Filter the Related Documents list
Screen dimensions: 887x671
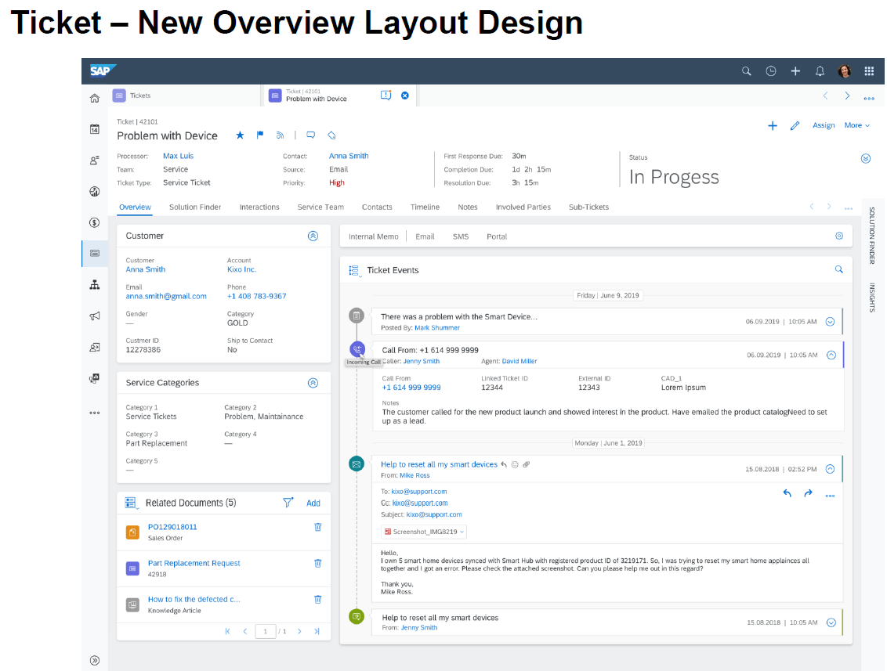(288, 503)
